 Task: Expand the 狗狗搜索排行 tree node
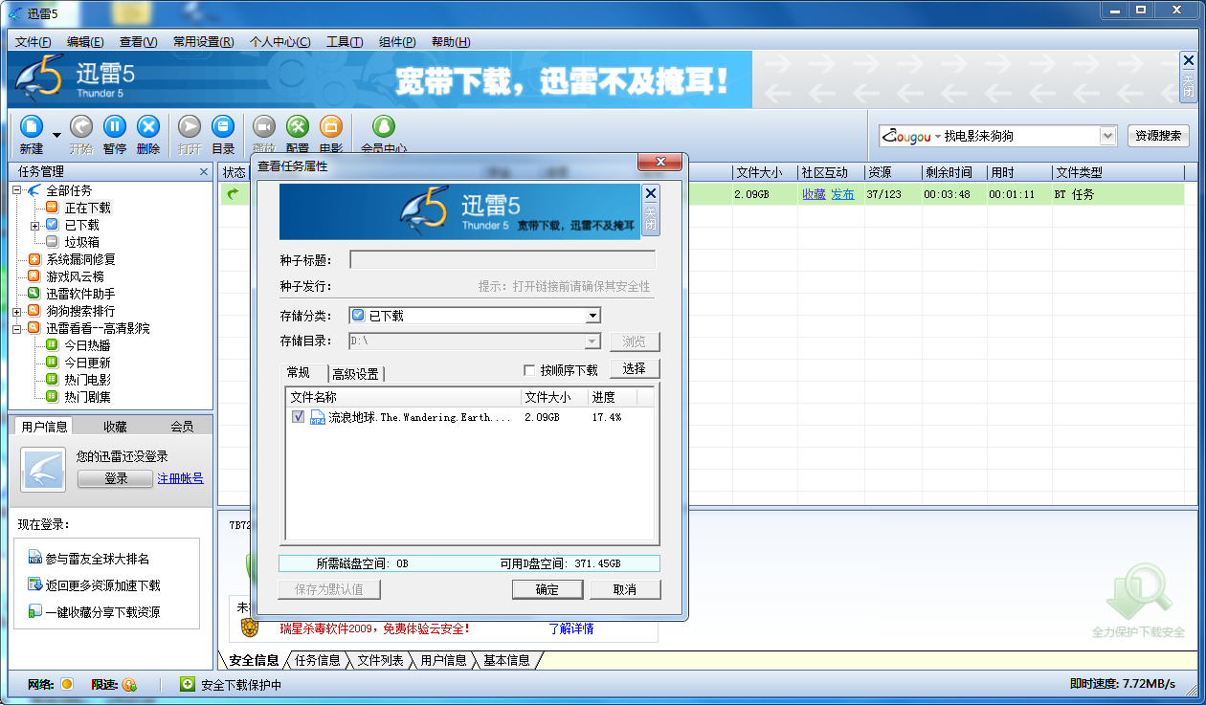[17, 312]
